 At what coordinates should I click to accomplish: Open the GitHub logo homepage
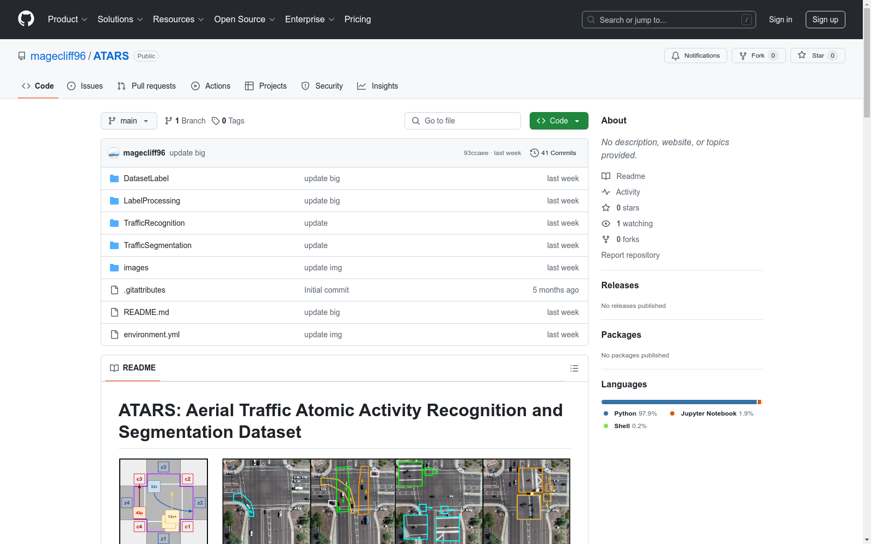26,19
